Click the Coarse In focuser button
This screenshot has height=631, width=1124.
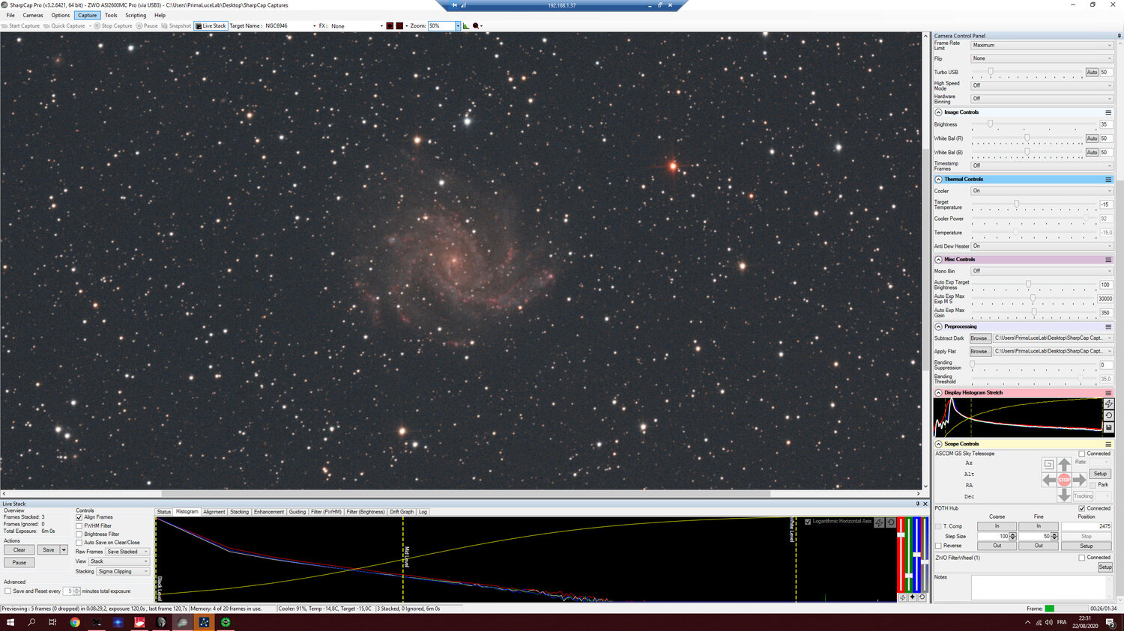997,526
